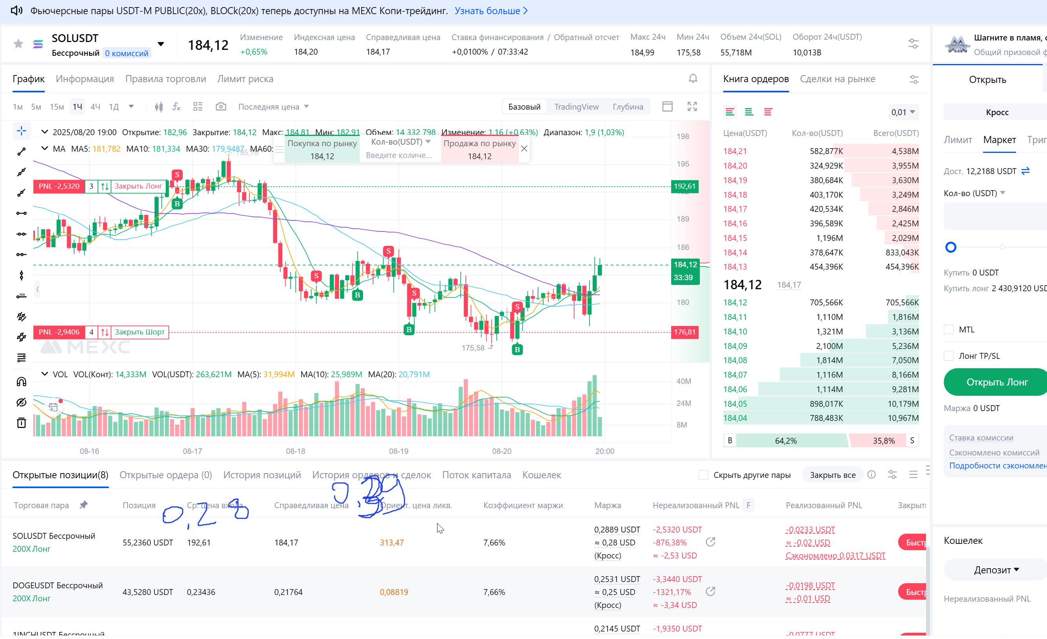Expand more timeframes dropdown arrow
This screenshot has width=1047, height=639.
click(131, 106)
